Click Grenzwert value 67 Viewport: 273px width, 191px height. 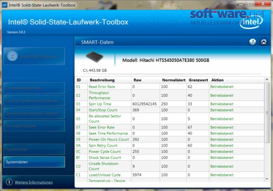pos(190,127)
